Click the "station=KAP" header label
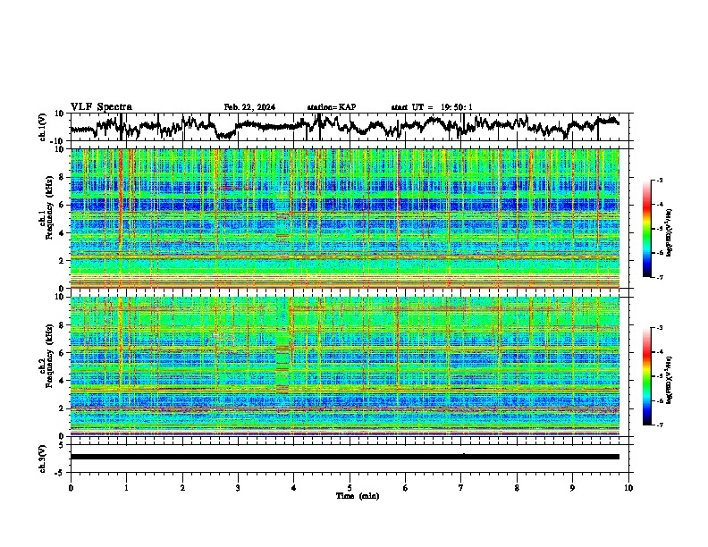This screenshot has width=708, height=547. [332, 107]
